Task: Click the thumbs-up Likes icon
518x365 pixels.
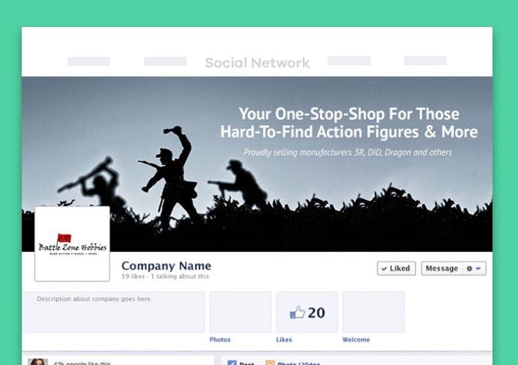Action: tap(297, 312)
